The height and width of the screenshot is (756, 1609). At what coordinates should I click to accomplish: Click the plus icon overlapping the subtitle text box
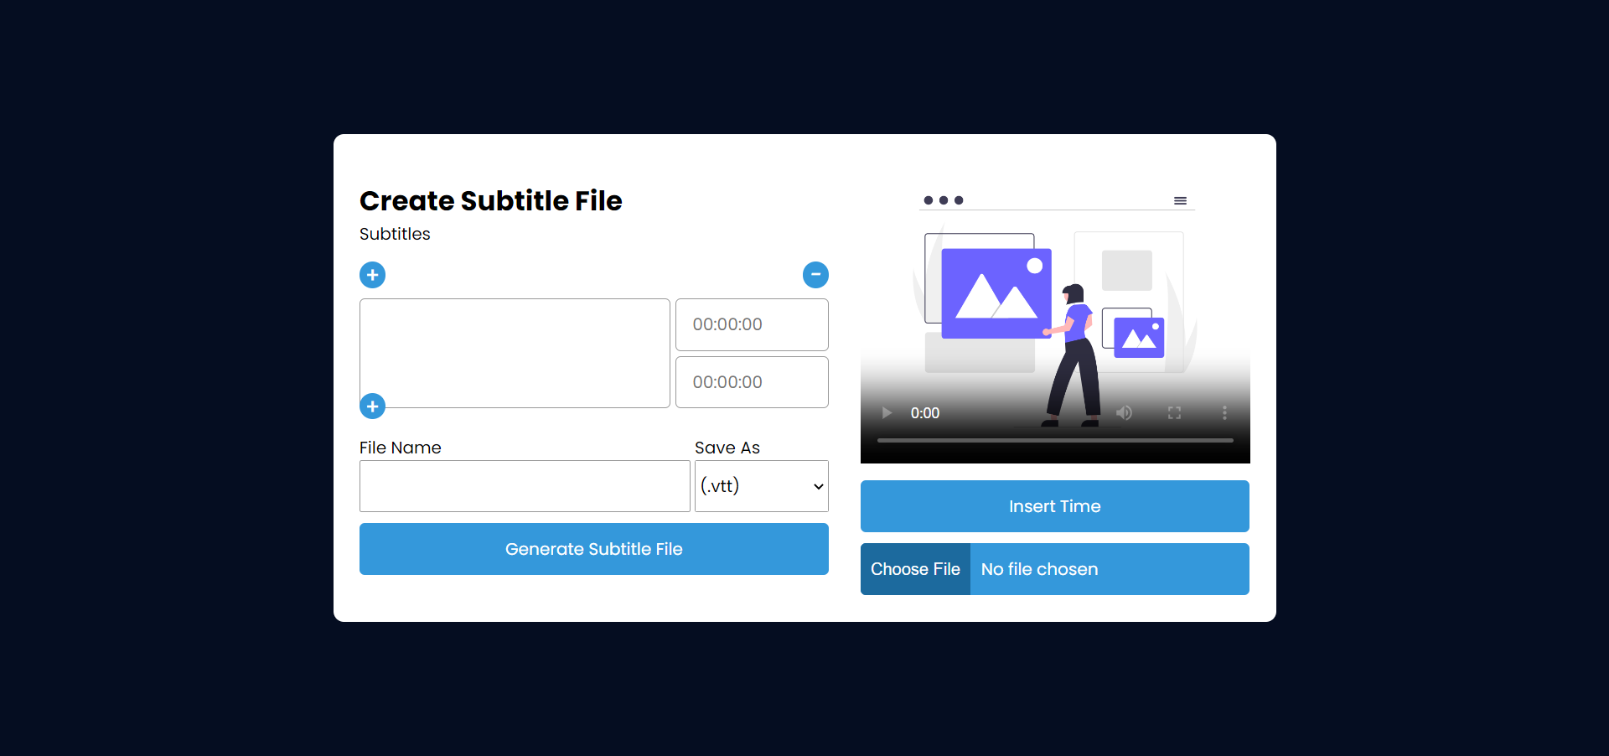click(372, 406)
